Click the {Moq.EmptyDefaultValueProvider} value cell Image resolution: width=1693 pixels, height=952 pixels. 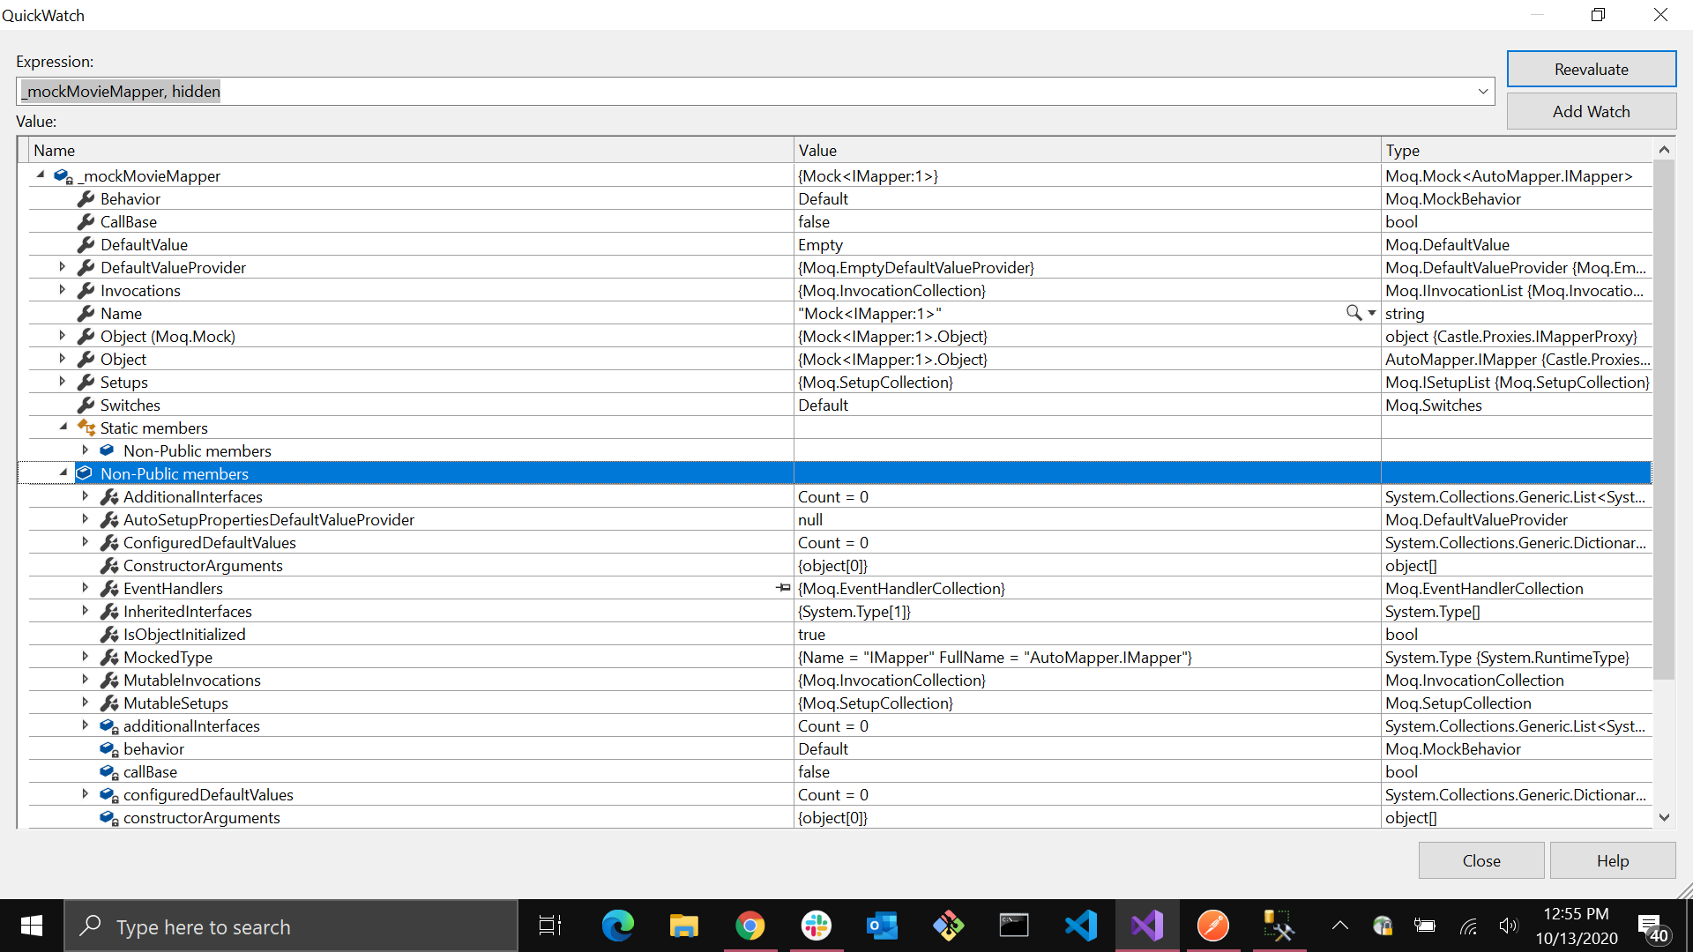pyautogui.click(x=1087, y=267)
